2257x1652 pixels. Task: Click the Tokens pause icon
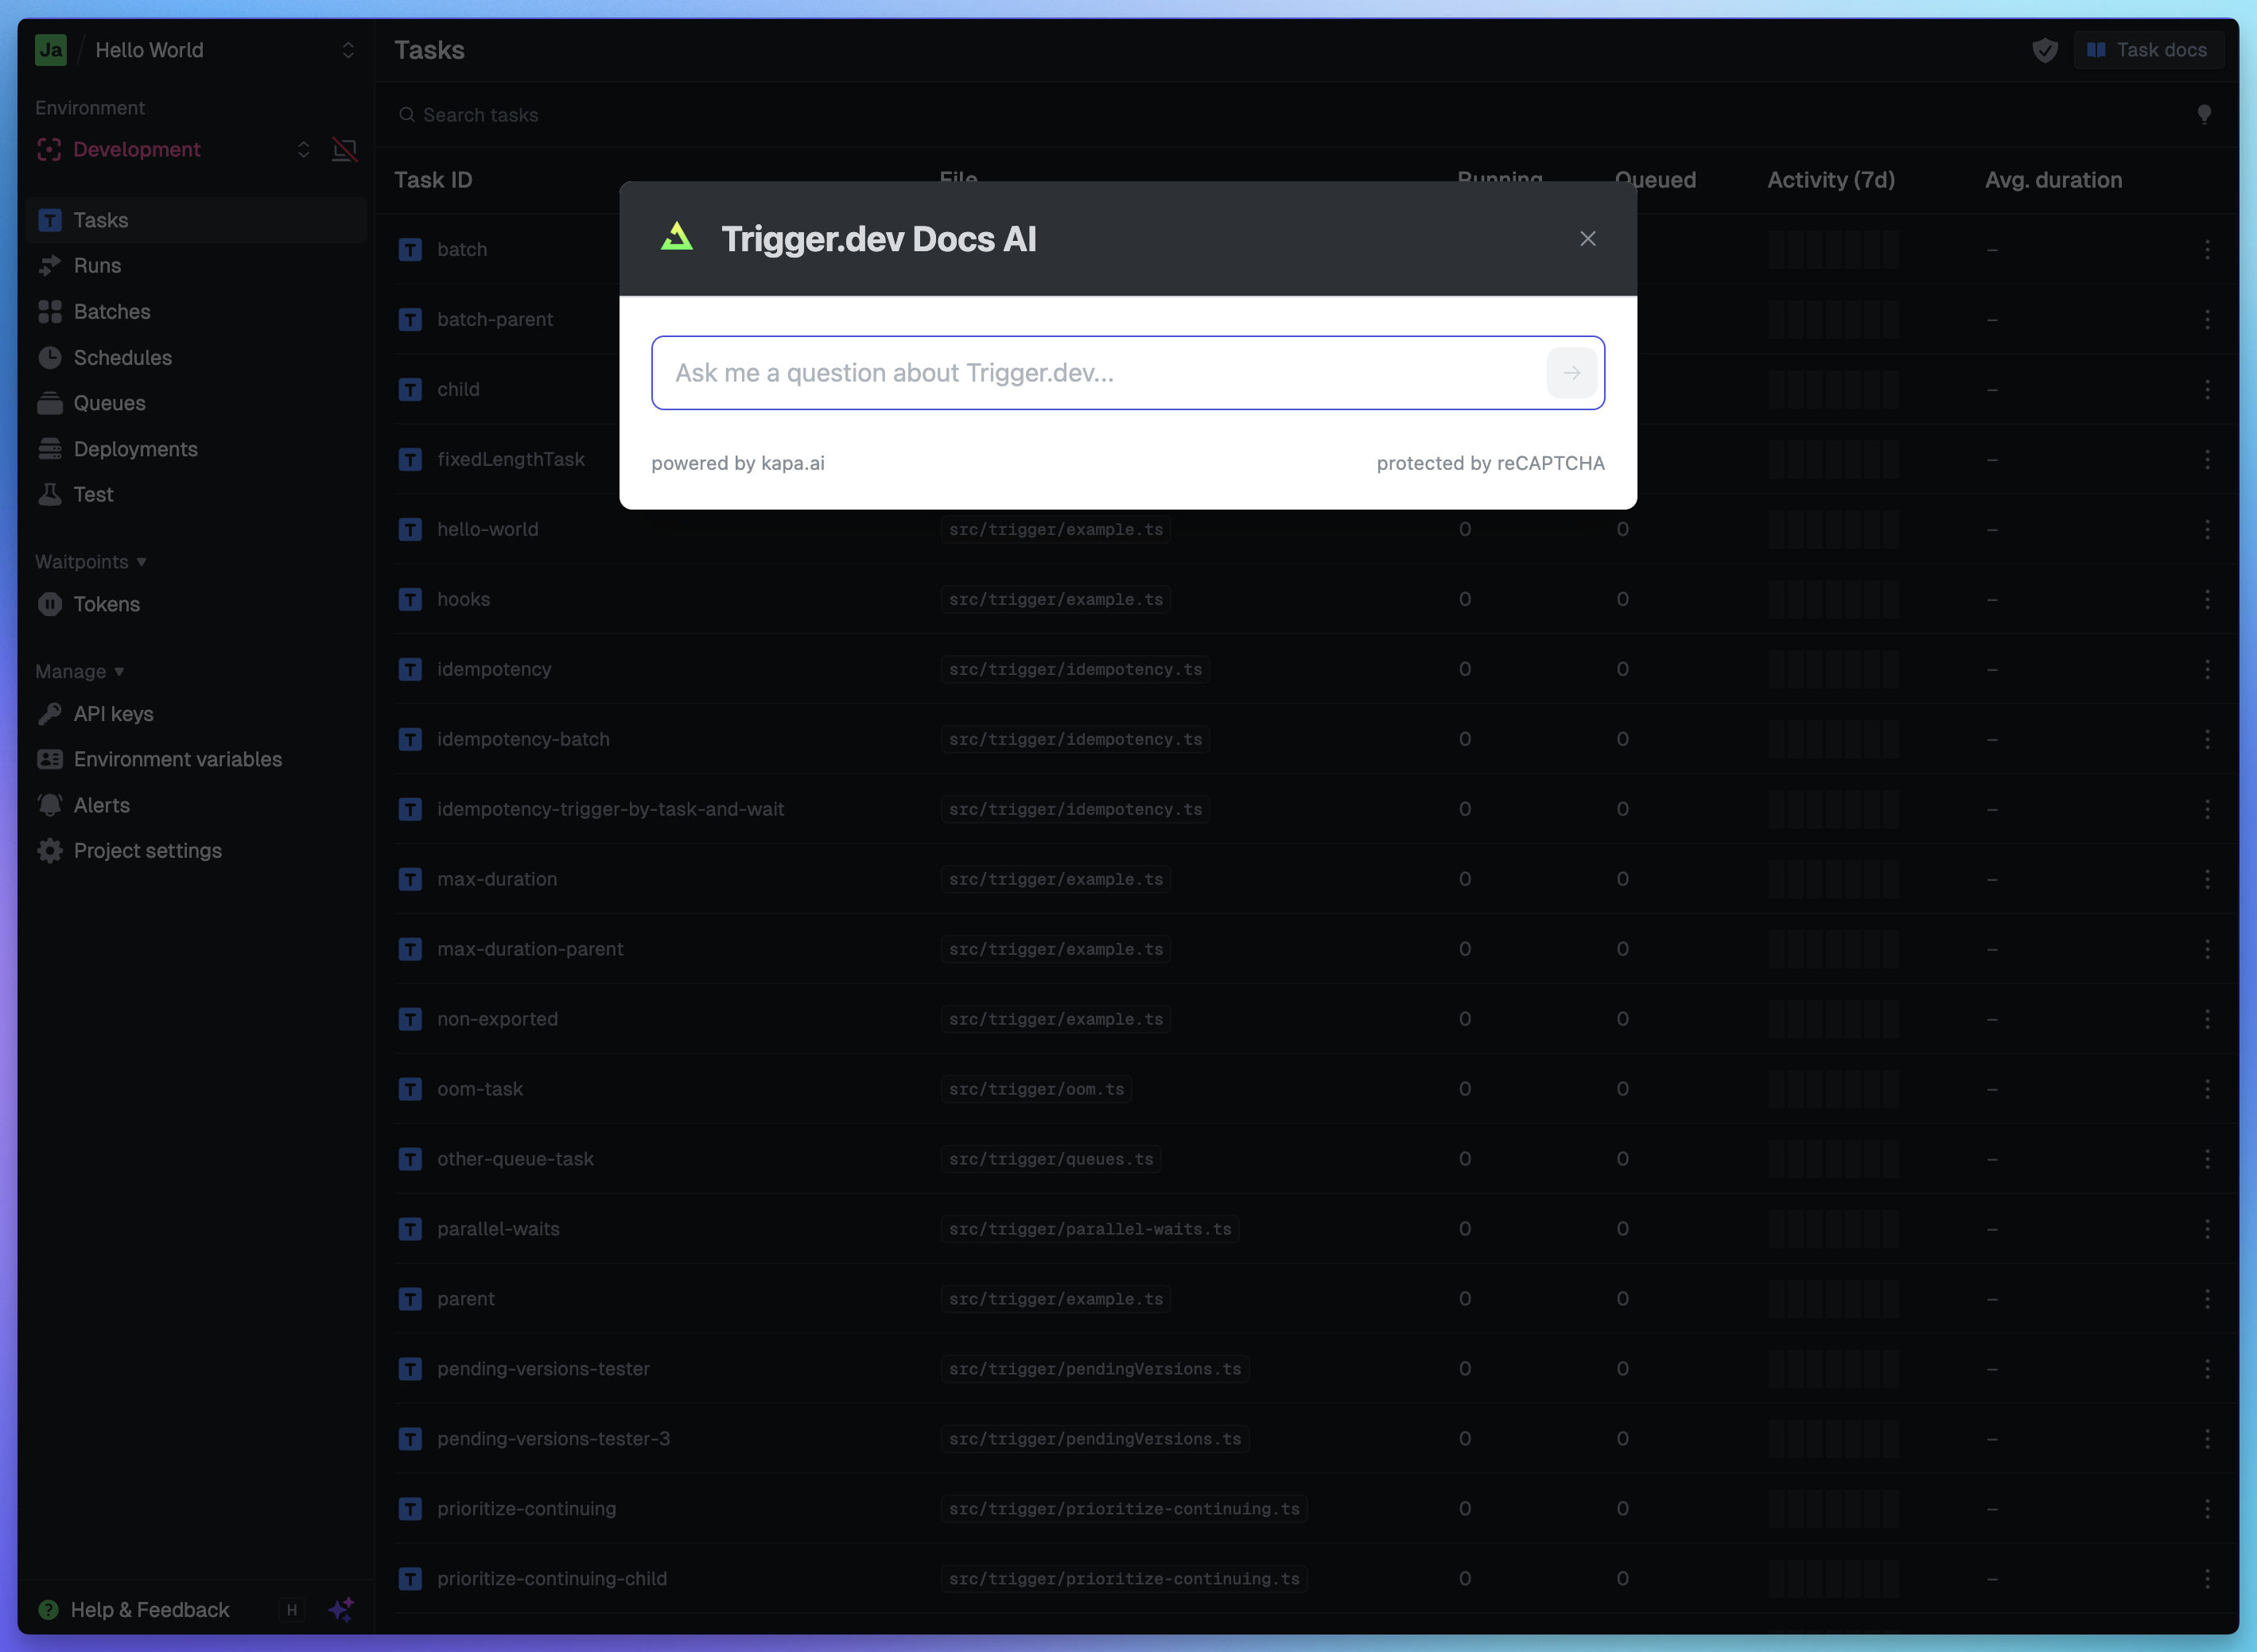[x=50, y=604]
